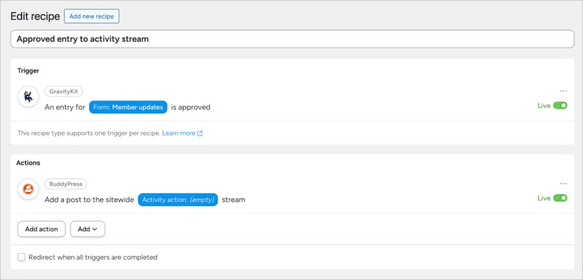Image resolution: width=583 pixels, height=280 pixels.
Task: Click the BuddyPress integration label
Action: click(x=66, y=184)
